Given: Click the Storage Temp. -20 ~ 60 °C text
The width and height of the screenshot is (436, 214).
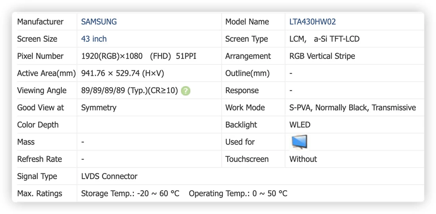Looking at the screenshot, I should (130, 194).
